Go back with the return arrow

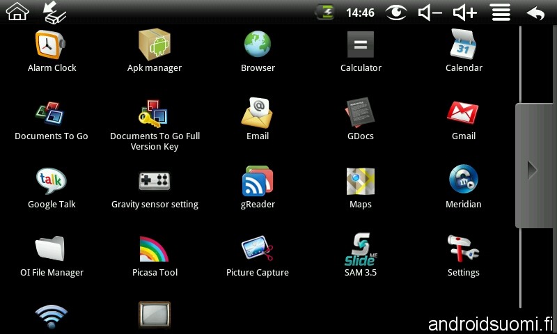click(535, 13)
